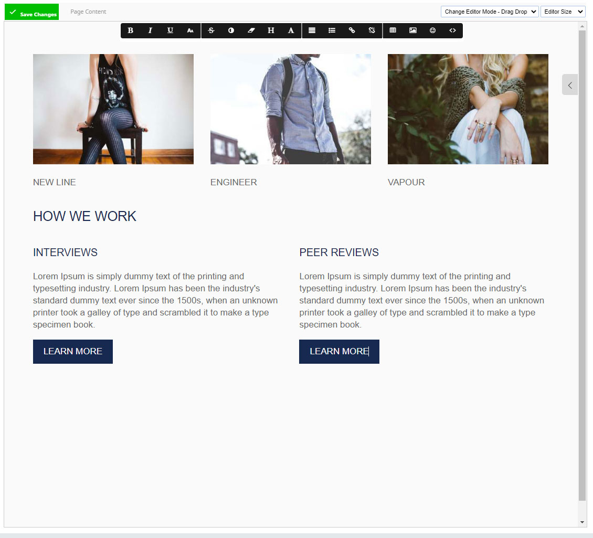
Task: Toggle bold formatting in toolbar
Action: [x=131, y=30]
